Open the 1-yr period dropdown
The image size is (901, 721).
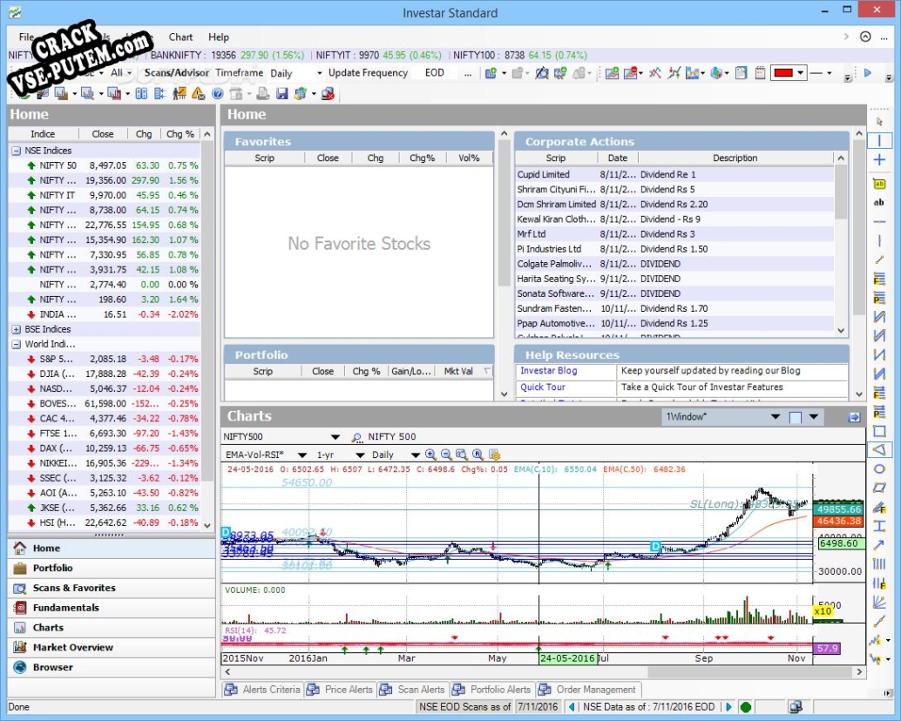(x=360, y=455)
